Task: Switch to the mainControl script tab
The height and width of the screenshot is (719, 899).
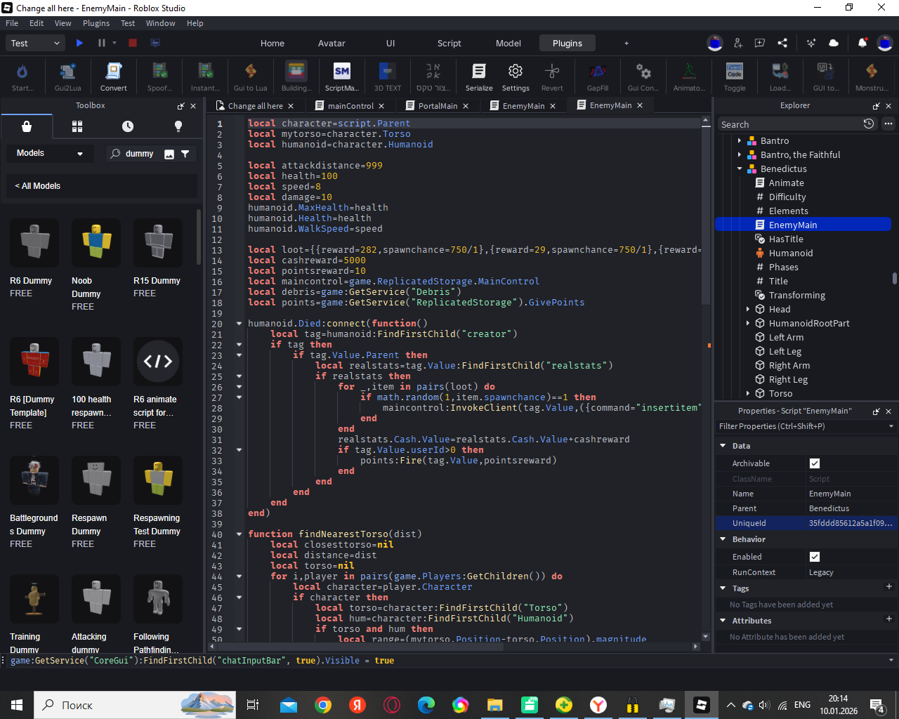Action: tap(350, 106)
